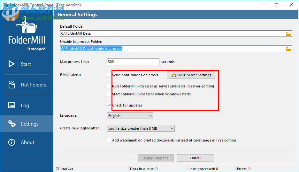Expand the Language dropdown showing English

(130, 116)
